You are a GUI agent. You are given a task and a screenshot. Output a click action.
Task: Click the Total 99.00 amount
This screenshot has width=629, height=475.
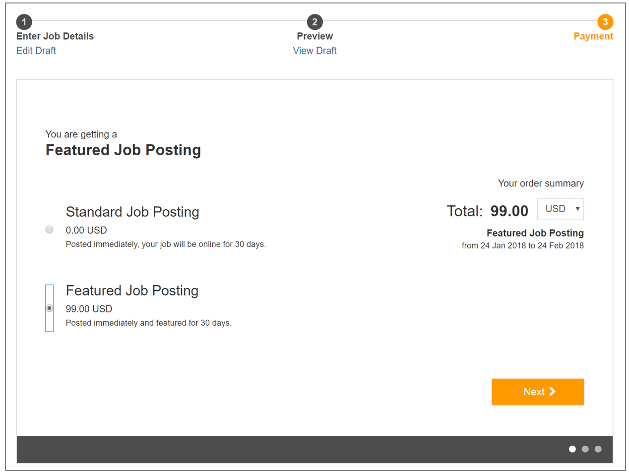509,211
